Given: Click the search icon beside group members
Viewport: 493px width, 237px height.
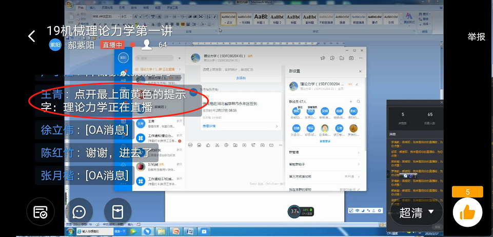Looking at the screenshot, I should (359, 101).
